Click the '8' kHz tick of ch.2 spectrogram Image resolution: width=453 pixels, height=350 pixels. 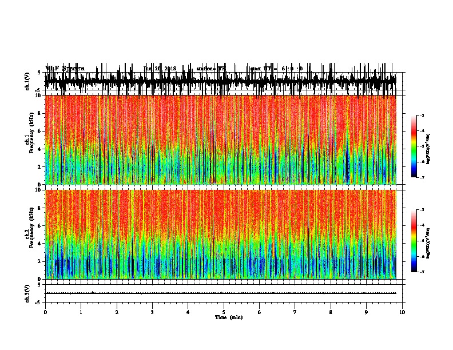[39, 208]
